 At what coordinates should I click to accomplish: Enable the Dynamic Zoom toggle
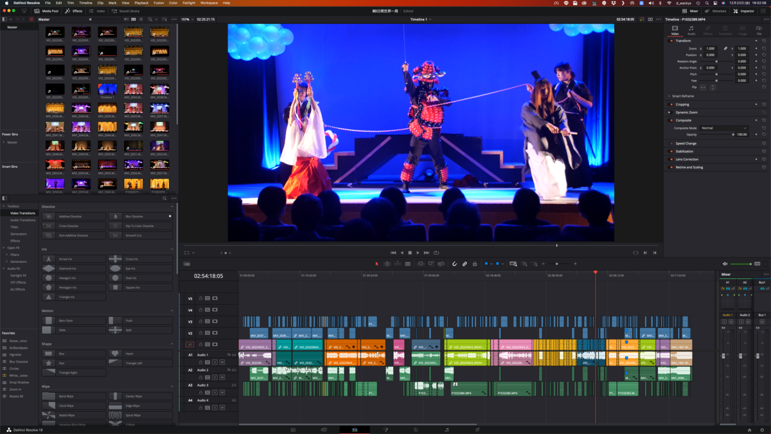click(671, 112)
